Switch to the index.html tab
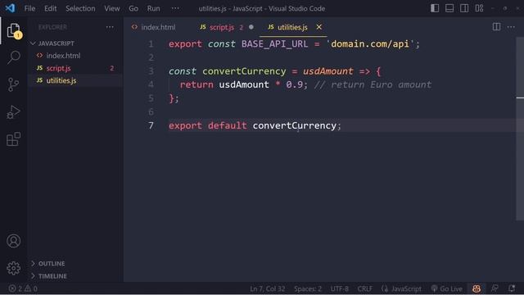Screen dimensions: 524x295 tap(153, 27)
